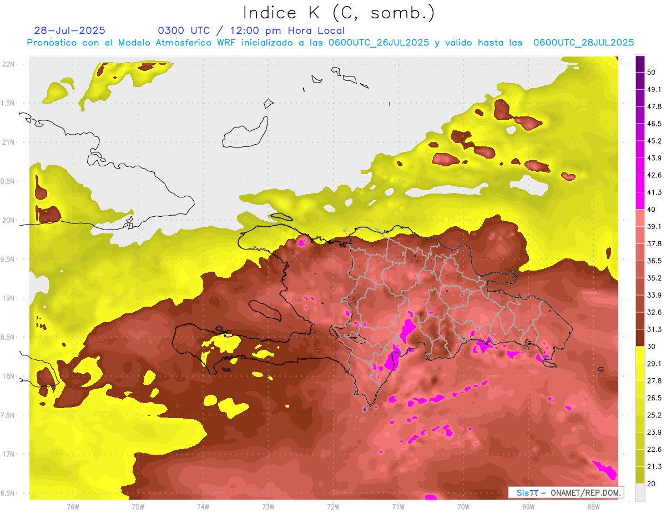This screenshot has height=514, width=666.
Task: Click the colorbar value "47.8"
Action: coord(655,106)
